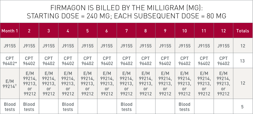Select the CPT 96402 cell in month 5
This screenshot has height=114, width=253.
pyautogui.click(x=87, y=61)
